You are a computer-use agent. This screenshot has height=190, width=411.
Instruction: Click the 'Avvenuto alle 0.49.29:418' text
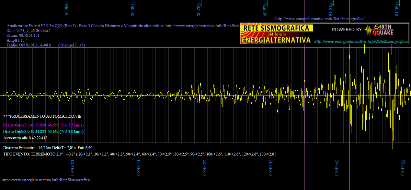point(25,138)
